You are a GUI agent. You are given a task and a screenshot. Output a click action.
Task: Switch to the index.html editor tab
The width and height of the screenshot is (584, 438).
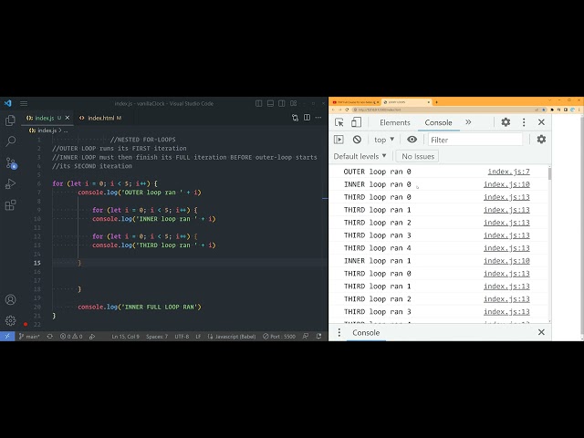(x=100, y=118)
